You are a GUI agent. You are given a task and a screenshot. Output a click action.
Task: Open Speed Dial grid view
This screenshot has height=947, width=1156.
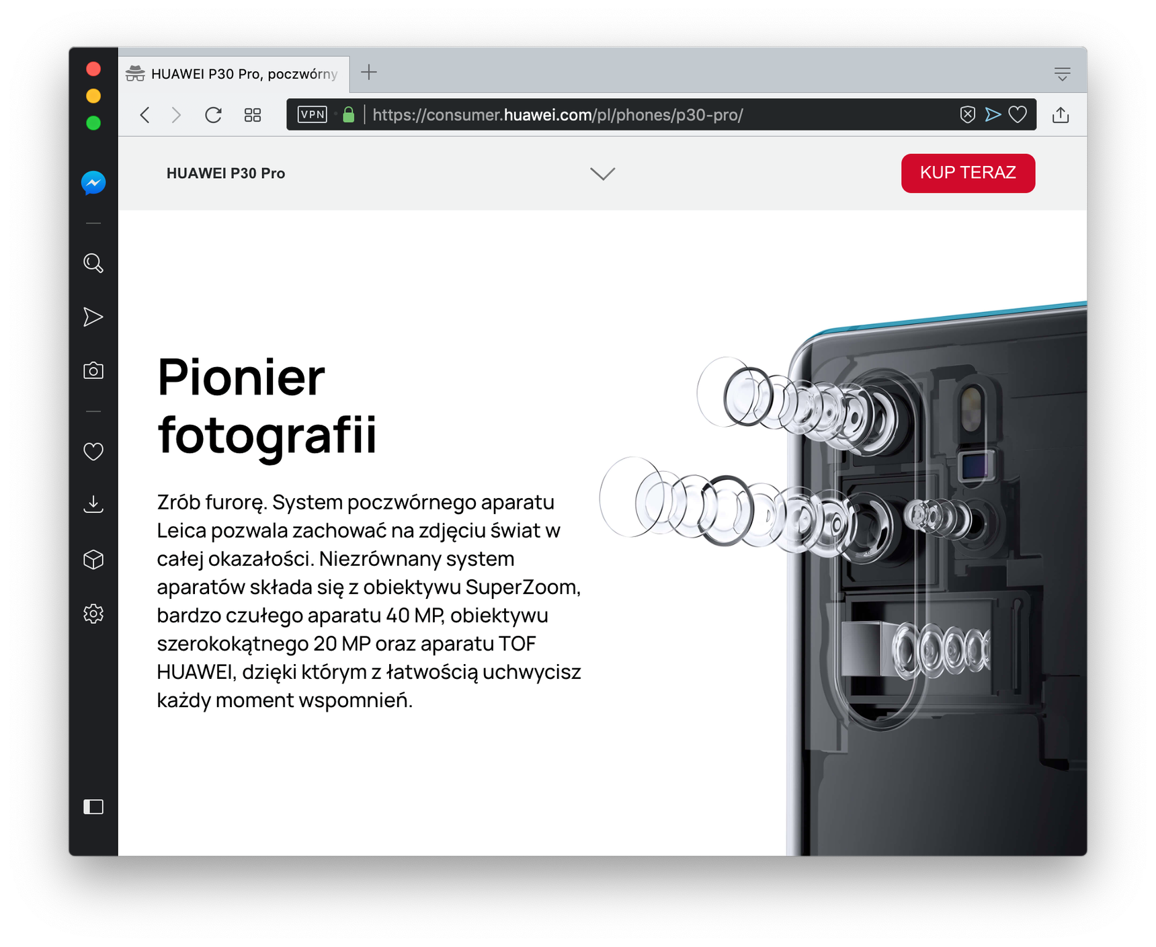tap(253, 115)
